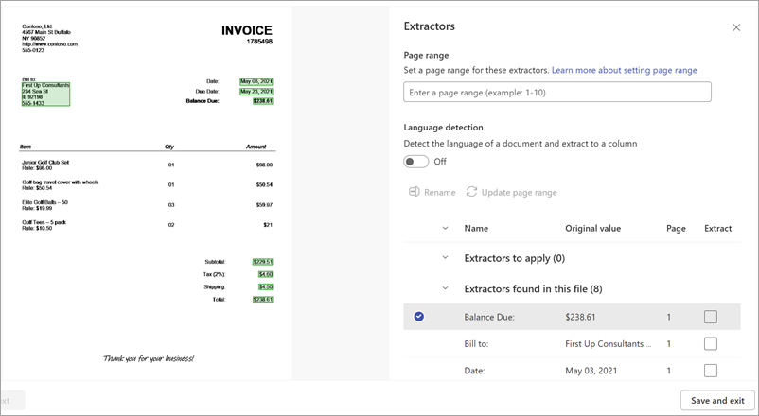Image resolution: width=759 pixels, height=416 pixels.
Task: Click the Rename icon
Action: tap(415, 192)
